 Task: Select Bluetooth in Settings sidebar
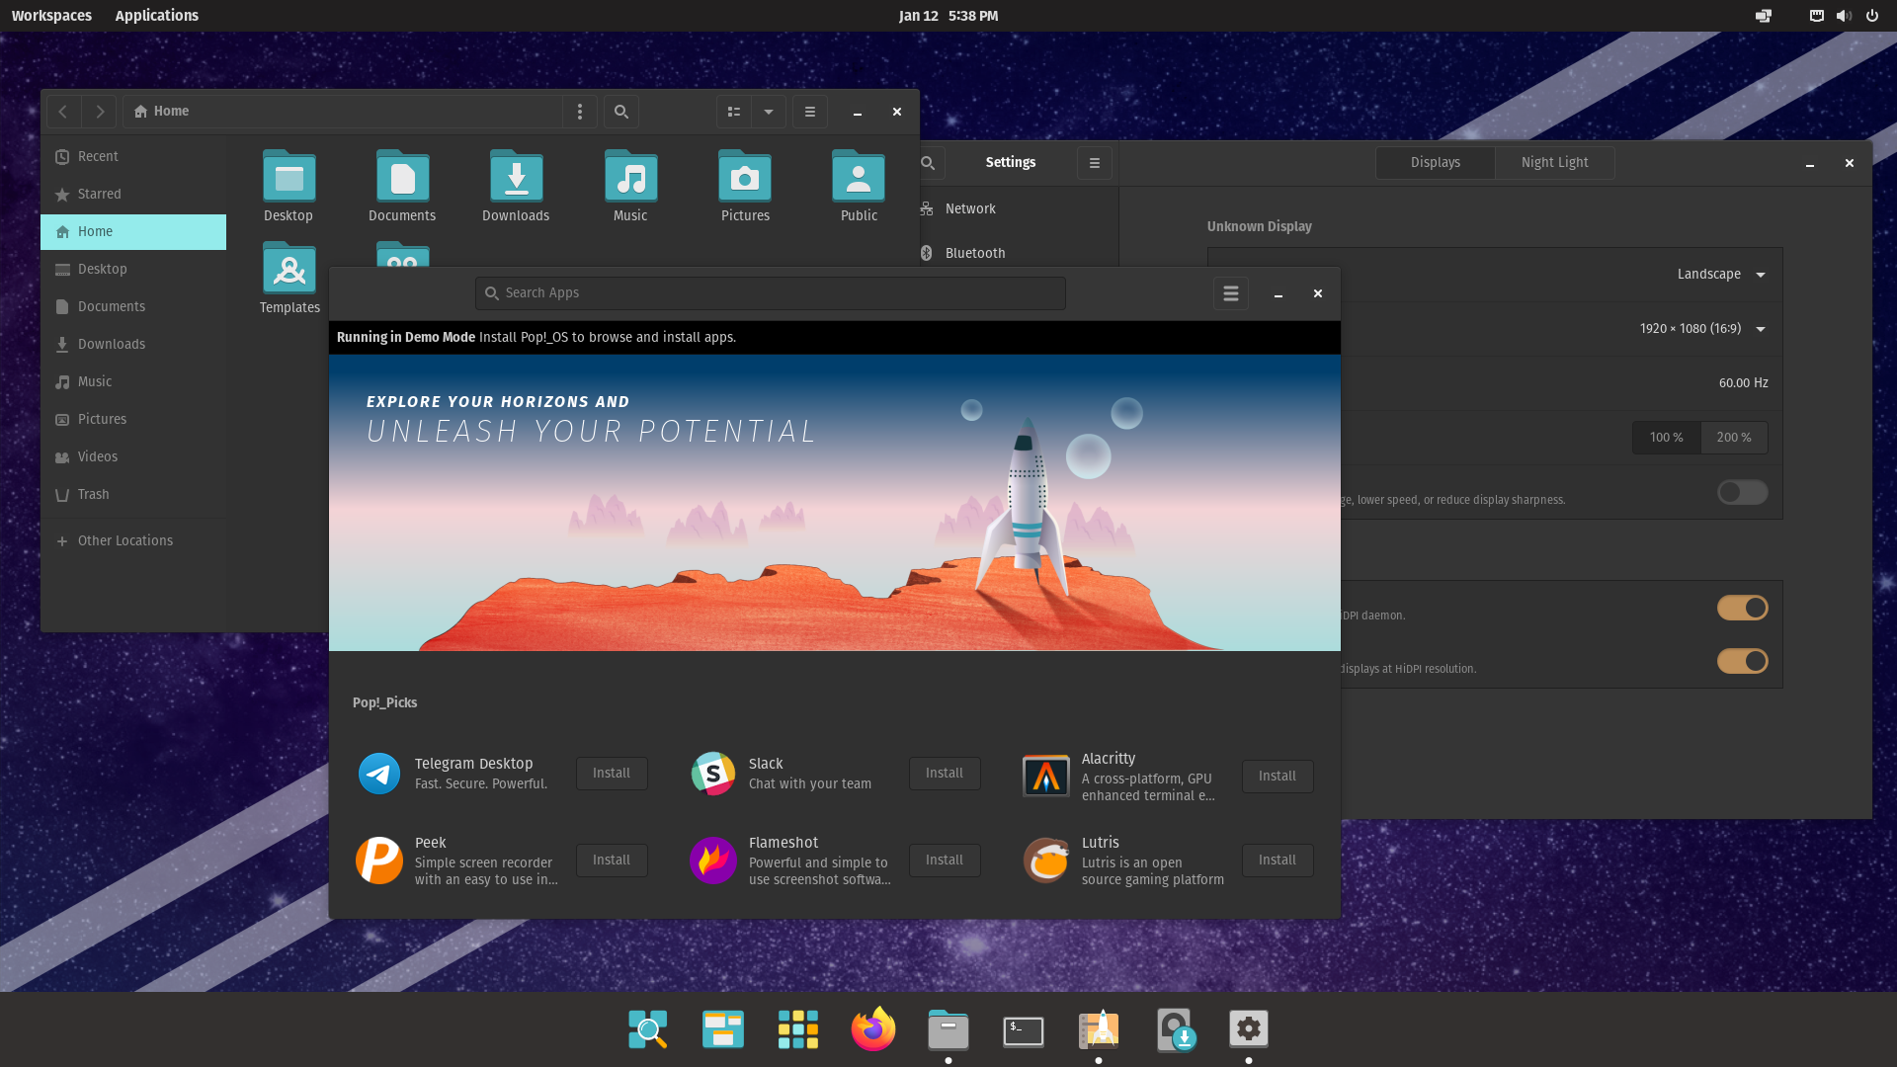click(1019, 253)
